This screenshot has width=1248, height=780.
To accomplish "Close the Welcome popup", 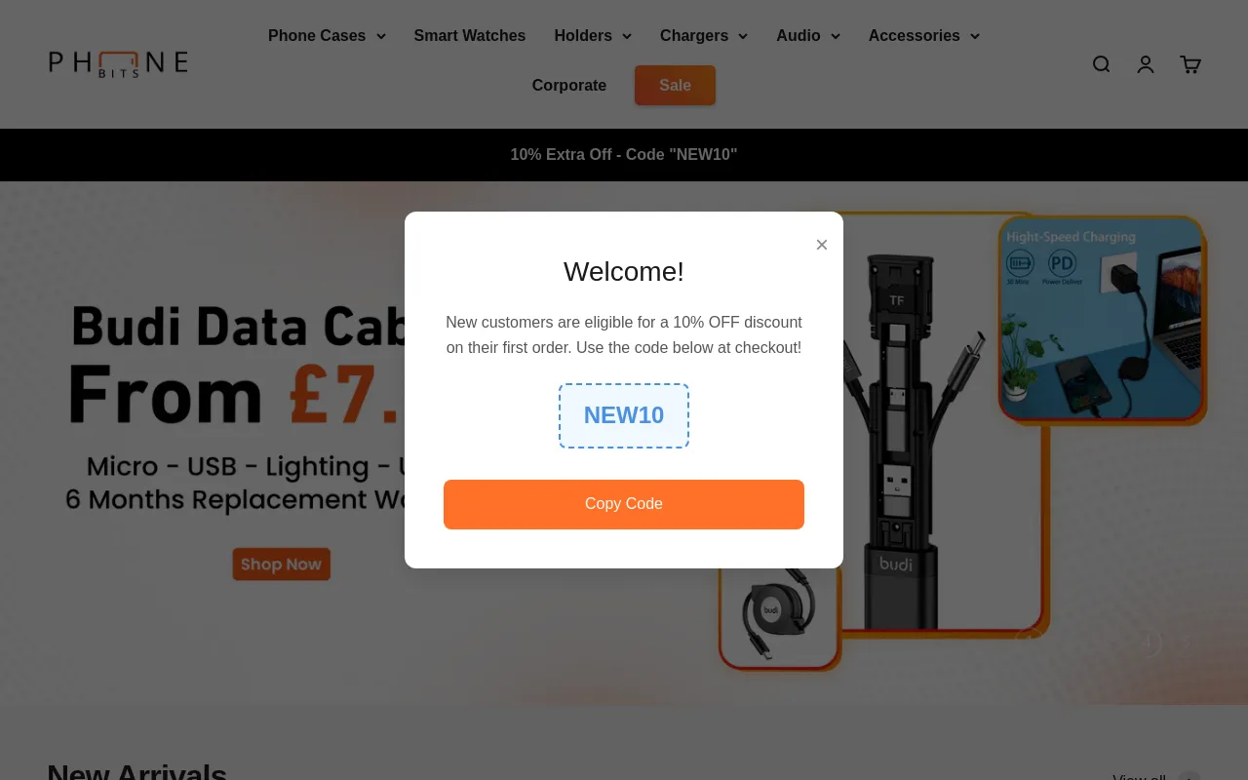I will 822,245.
